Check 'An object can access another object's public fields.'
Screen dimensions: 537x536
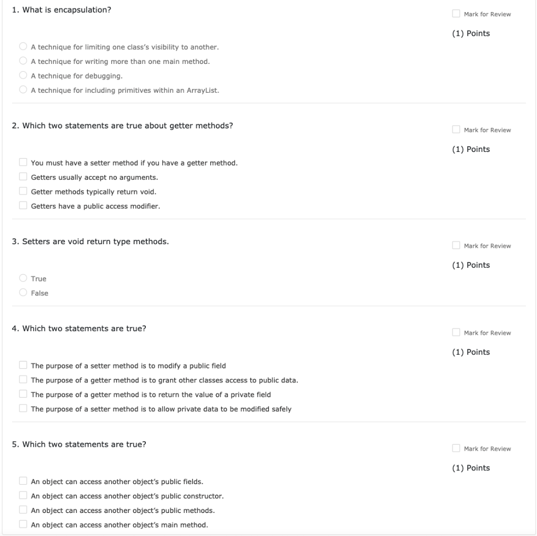(x=23, y=481)
